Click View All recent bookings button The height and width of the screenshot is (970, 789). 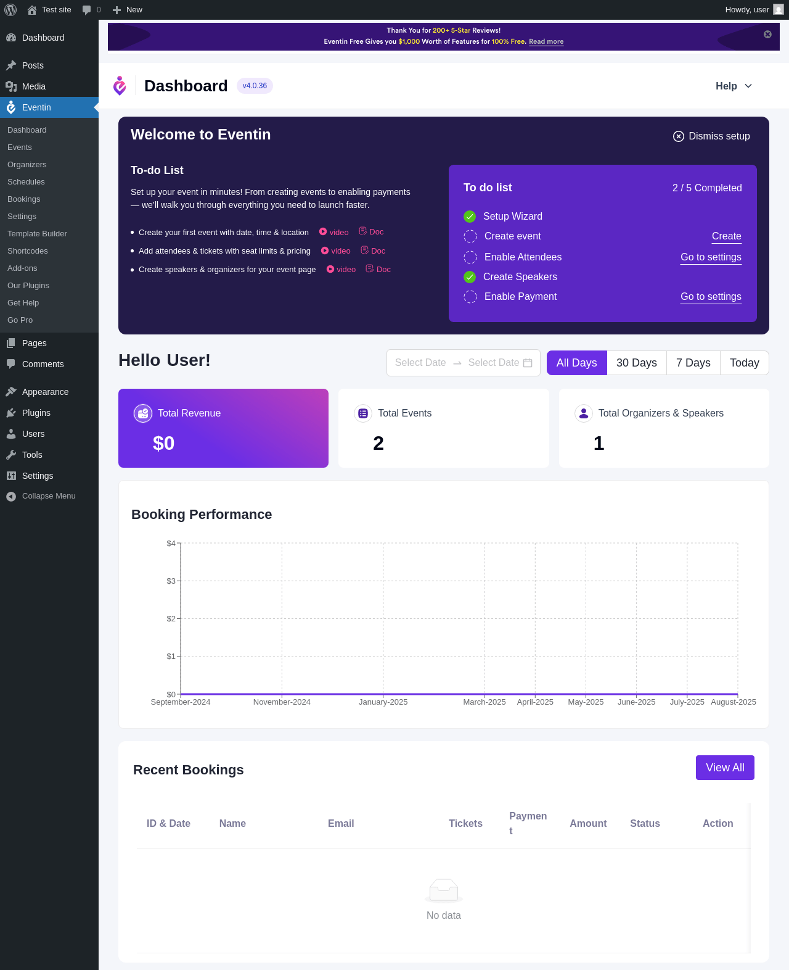point(725,768)
